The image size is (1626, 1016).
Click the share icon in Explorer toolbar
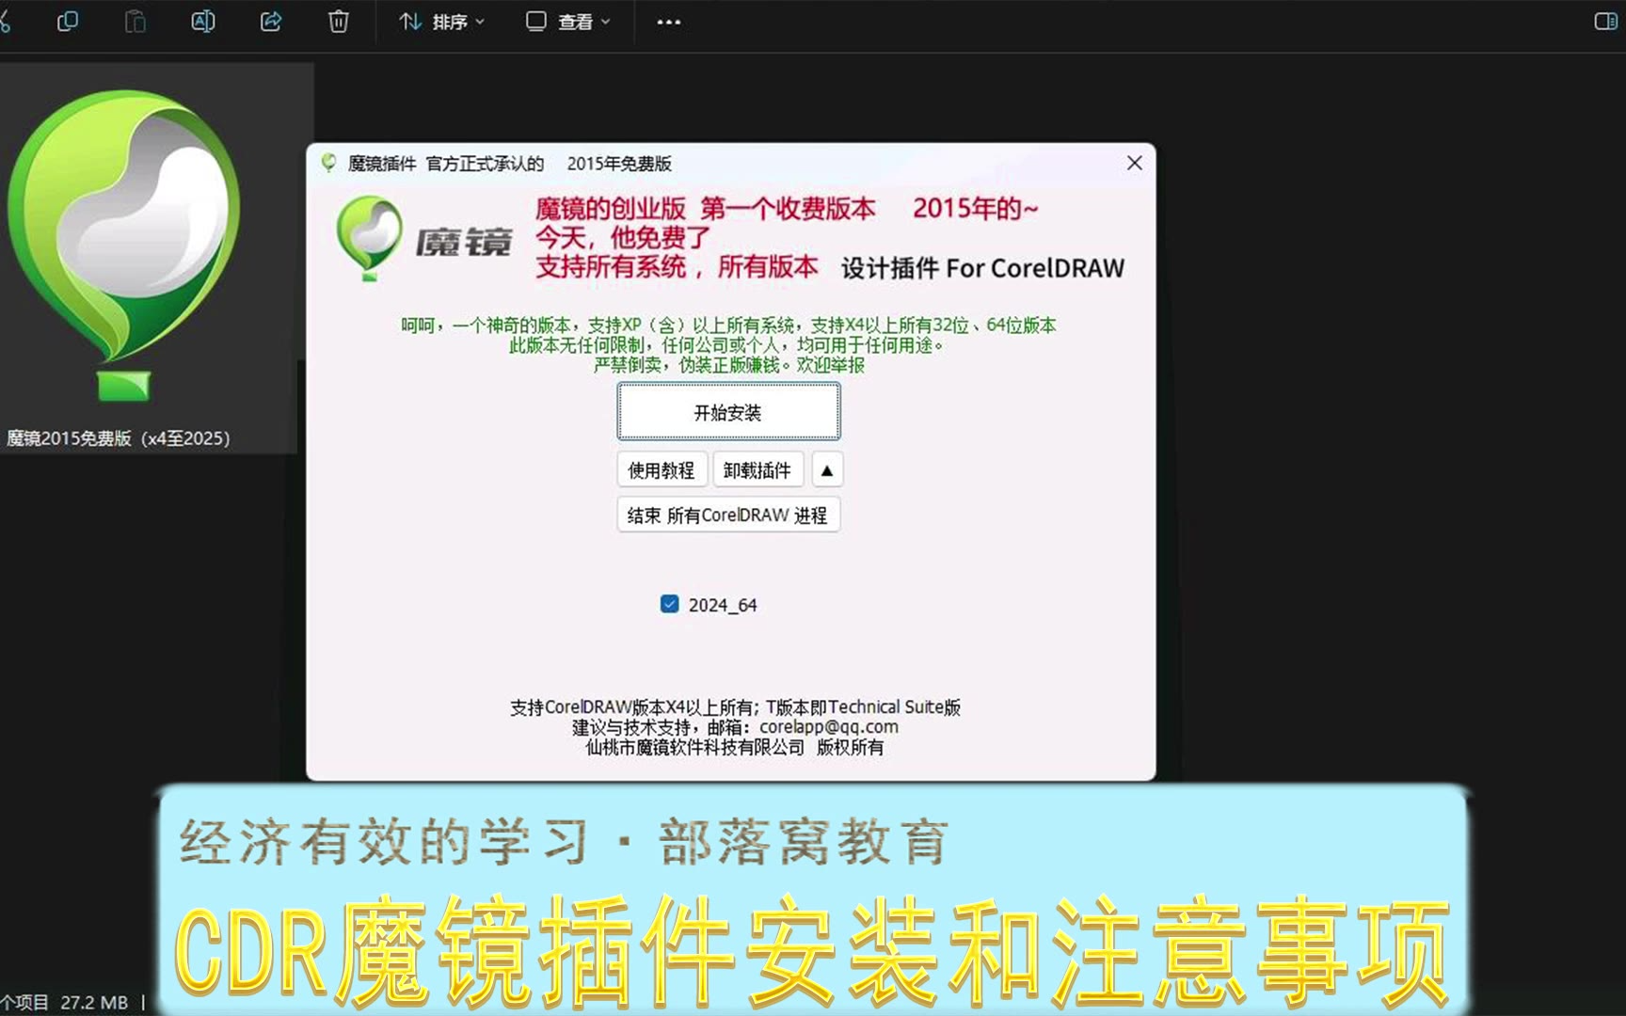[x=271, y=22]
